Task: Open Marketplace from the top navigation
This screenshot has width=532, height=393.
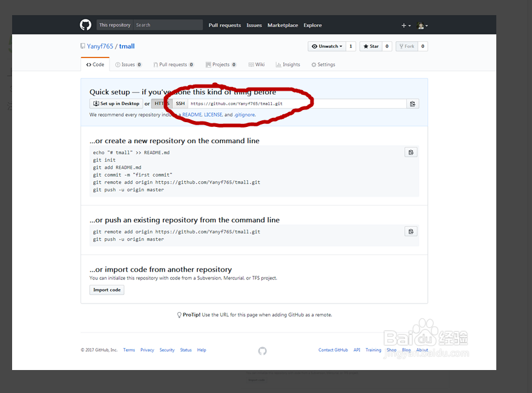Action: coord(283,25)
